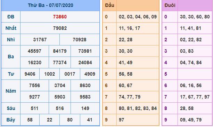Screen dimensions: 213x127
Task: Select the Nhì prize number 31767
Action: click(x=40, y=40)
